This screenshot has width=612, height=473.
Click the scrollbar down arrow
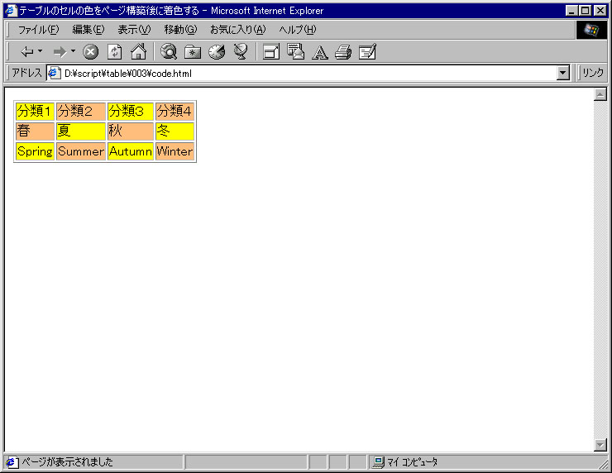(x=600, y=445)
